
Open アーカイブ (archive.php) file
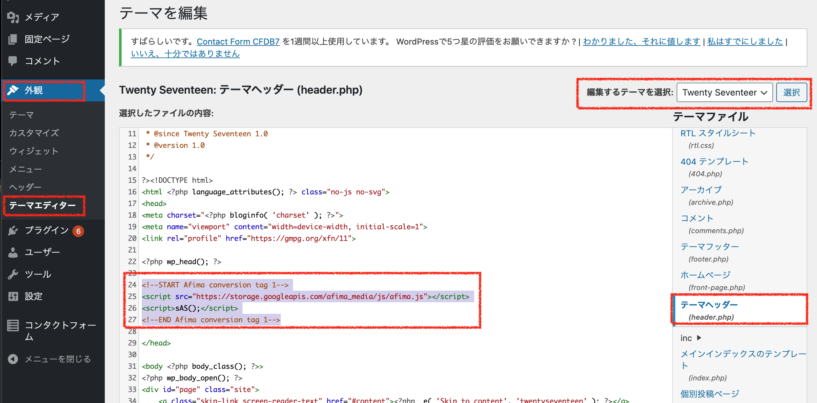pos(701,190)
